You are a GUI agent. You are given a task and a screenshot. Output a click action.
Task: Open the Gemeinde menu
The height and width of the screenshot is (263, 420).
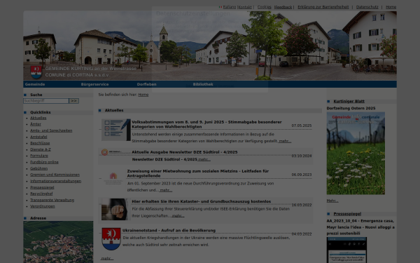point(35,84)
